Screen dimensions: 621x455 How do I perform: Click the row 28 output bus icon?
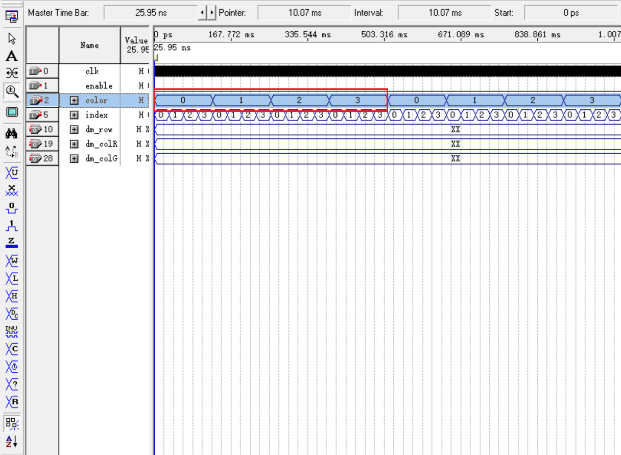pos(36,159)
